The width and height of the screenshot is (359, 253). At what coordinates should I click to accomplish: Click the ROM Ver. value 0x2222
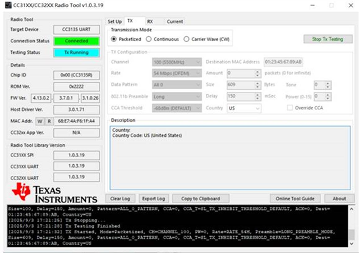(76, 86)
